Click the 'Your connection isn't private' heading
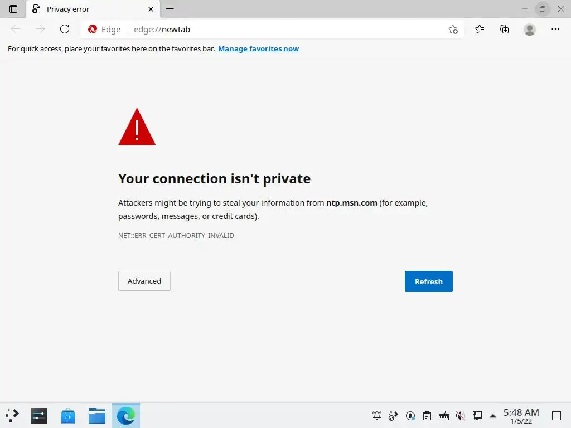This screenshot has height=428, width=571. [x=214, y=179]
